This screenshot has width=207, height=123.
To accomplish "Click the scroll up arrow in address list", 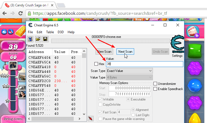I will (84, 51).
